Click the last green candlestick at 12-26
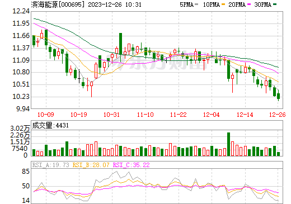This screenshot has height=204, width=291. coord(279,96)
